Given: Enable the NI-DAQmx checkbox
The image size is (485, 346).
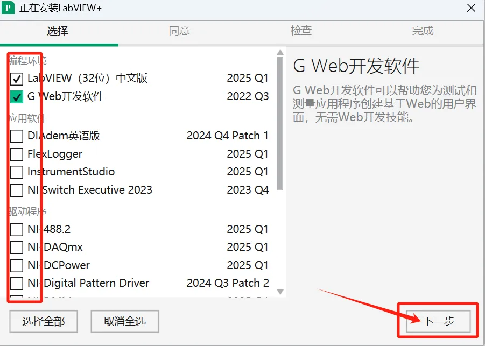Looking at the screenshot, I should click(x=17, y=247).
